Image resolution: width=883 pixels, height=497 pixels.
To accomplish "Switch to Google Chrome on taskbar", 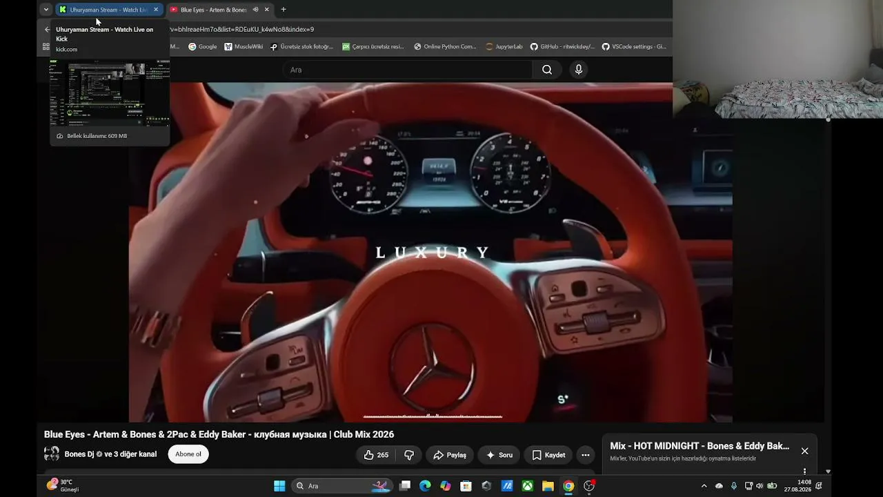I will [568, 486].
